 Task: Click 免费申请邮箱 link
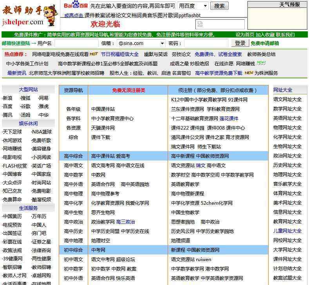click(x=265, y=43)
